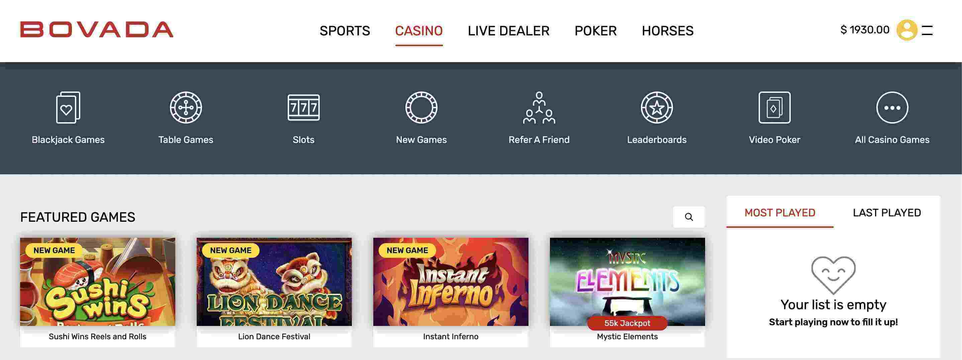Open the hamburger menu next to avatar
This screenshot has height=360, width=962.
click(x=927, y=30)
